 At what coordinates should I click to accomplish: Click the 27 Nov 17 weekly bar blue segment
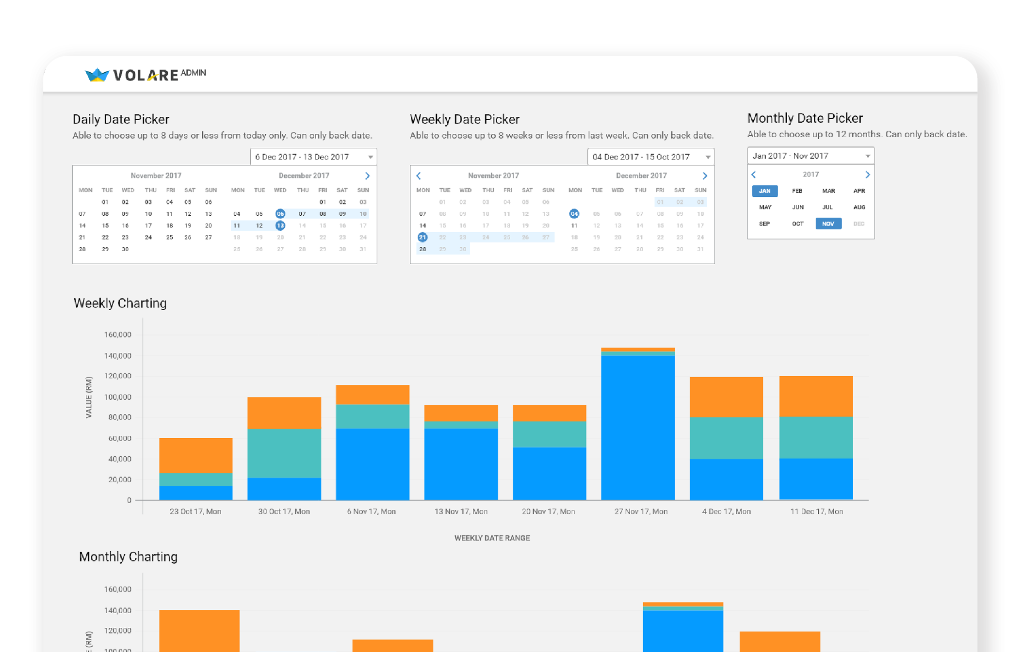pos(638,428)
